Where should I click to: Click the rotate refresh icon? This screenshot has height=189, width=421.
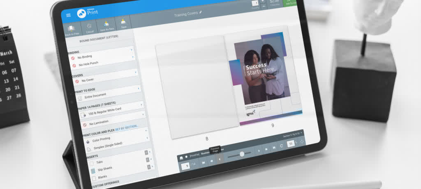click(x=282, y=146)
